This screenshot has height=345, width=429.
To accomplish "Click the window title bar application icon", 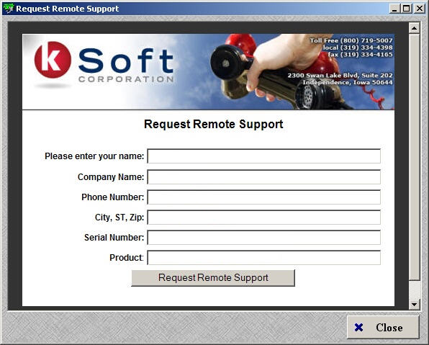I will click(x=8, y=8).
